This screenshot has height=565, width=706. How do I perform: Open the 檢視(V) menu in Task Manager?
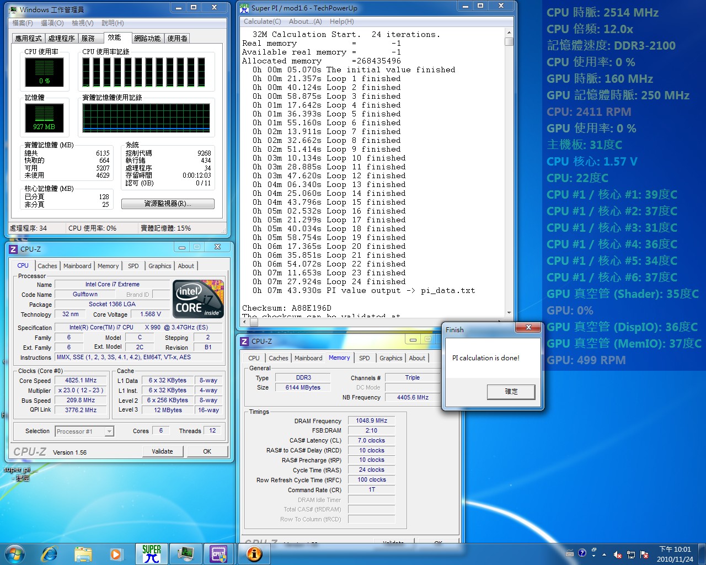coord(82,23)
